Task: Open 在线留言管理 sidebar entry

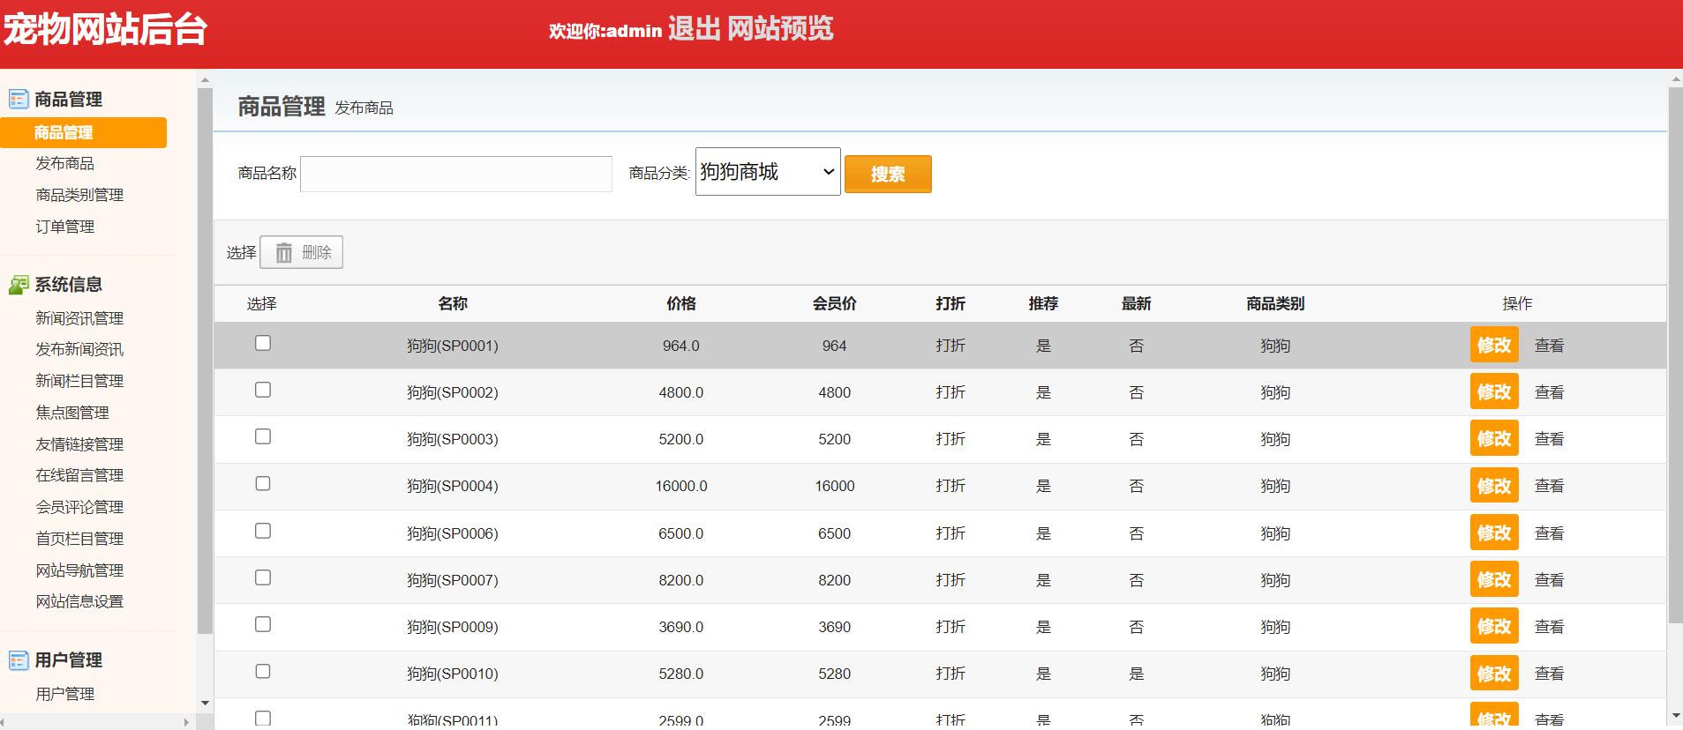Action: (x=79, y=475)
